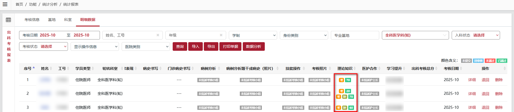Sort table by 序号 column arrow
The height and width of the screenshot is (112, 514).
tap(34, 68)
